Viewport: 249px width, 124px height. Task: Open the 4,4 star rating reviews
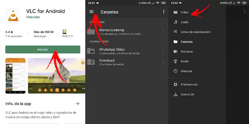(x=13, y=34)
